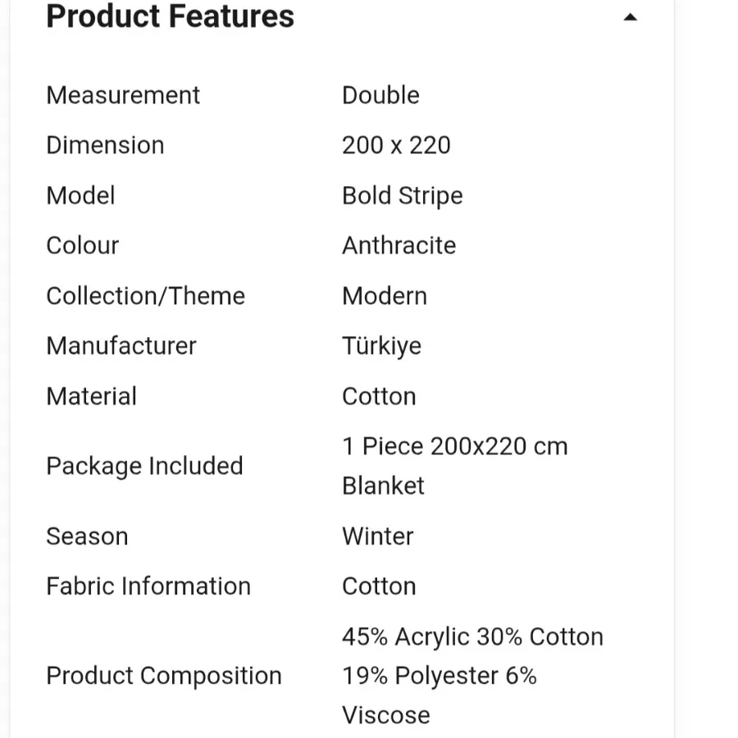Click the Colour label
Screen dimensions: 738x738
[82, 246]
